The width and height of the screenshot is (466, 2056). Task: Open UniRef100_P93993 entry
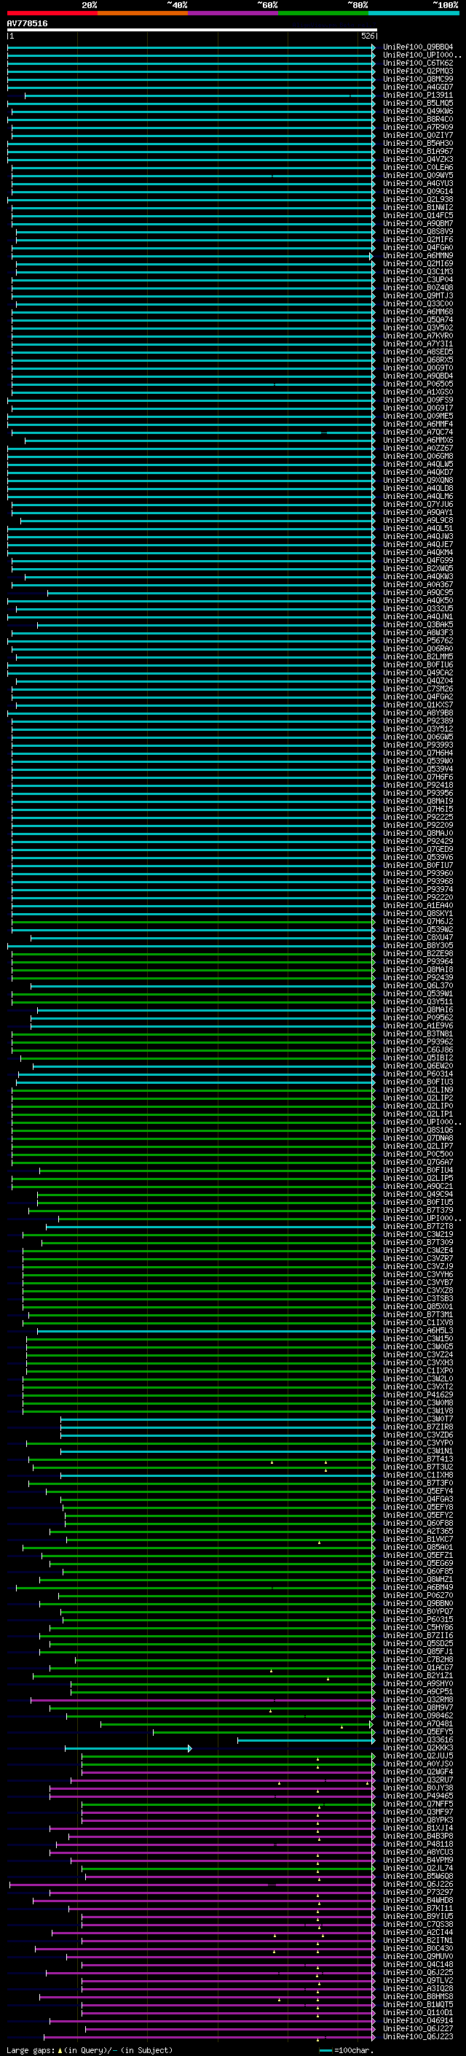pos(418,745)
